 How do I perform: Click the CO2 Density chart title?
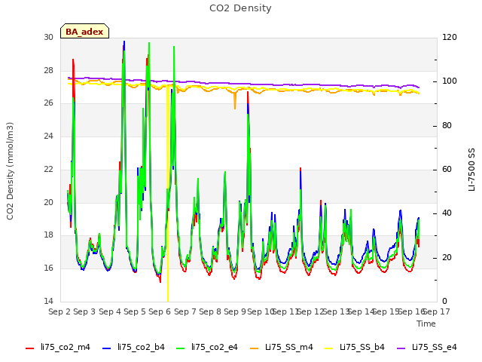coord(240,8)
